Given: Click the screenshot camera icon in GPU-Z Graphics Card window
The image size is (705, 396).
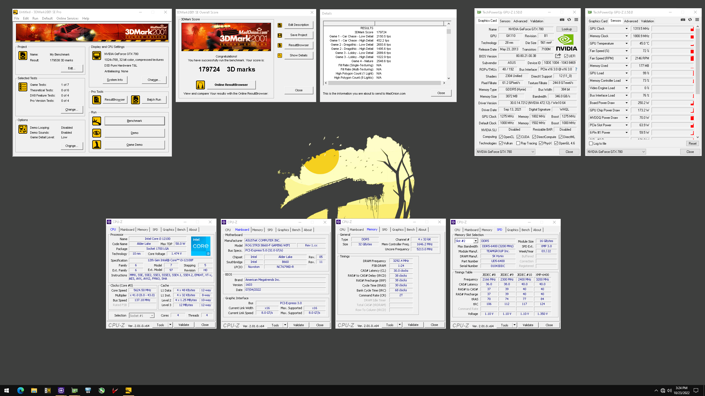Looking at the screenshot, I should [x=562, y=20].
